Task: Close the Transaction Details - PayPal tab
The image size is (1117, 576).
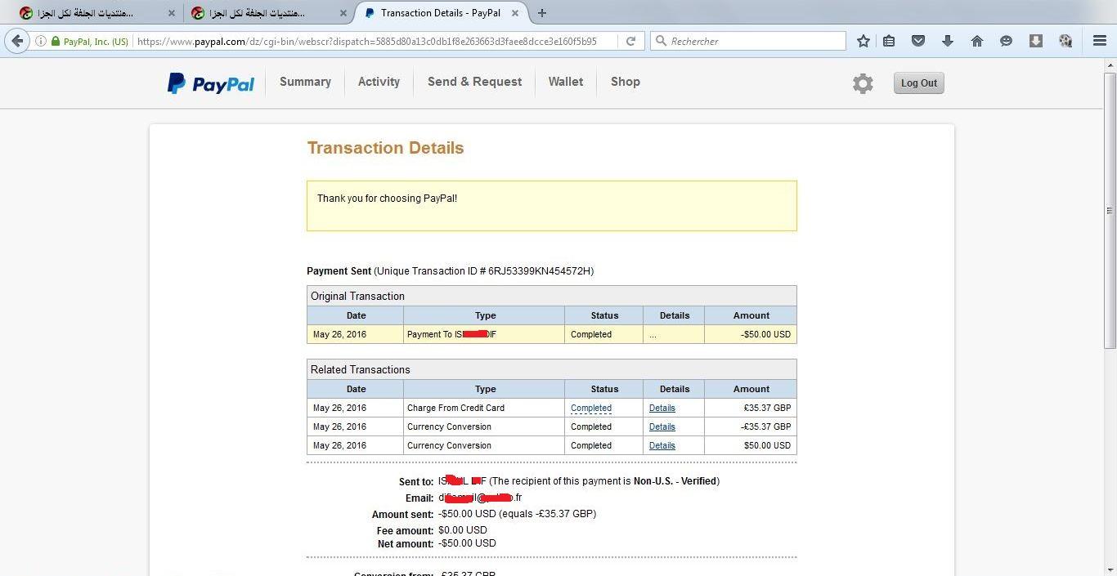Action: coord(515,13)
